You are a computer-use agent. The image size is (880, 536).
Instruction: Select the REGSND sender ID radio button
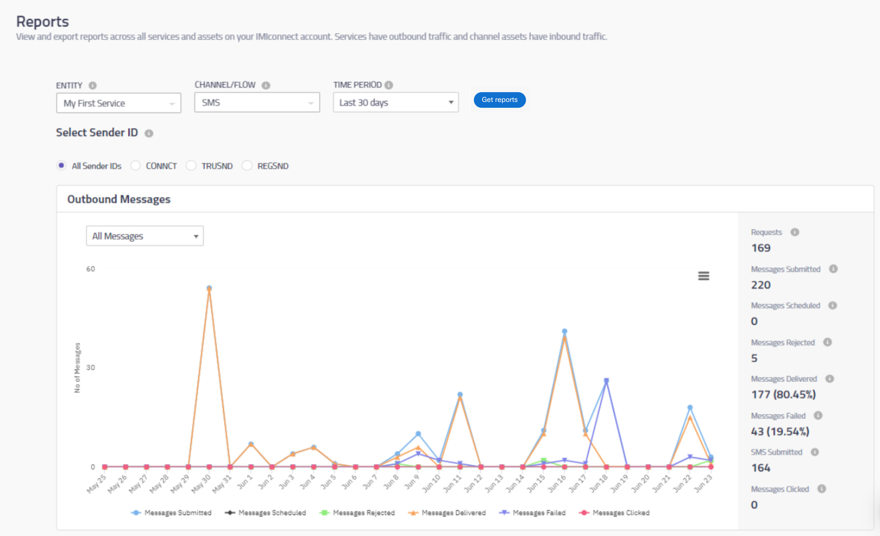click(x=247, y=165)
